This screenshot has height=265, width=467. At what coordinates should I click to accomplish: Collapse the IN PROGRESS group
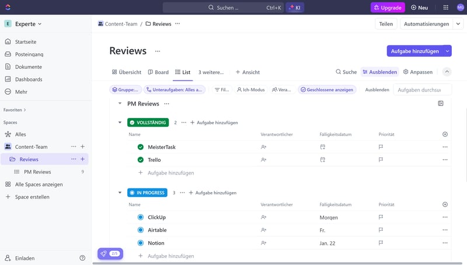120,193
